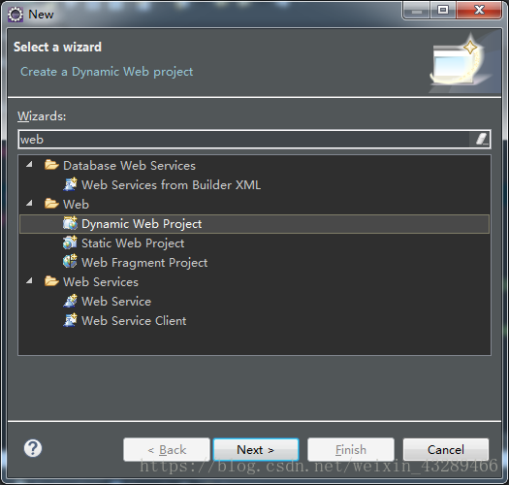Minimize the New dialog window
This screenshot has height=485, width=509.
417,10
